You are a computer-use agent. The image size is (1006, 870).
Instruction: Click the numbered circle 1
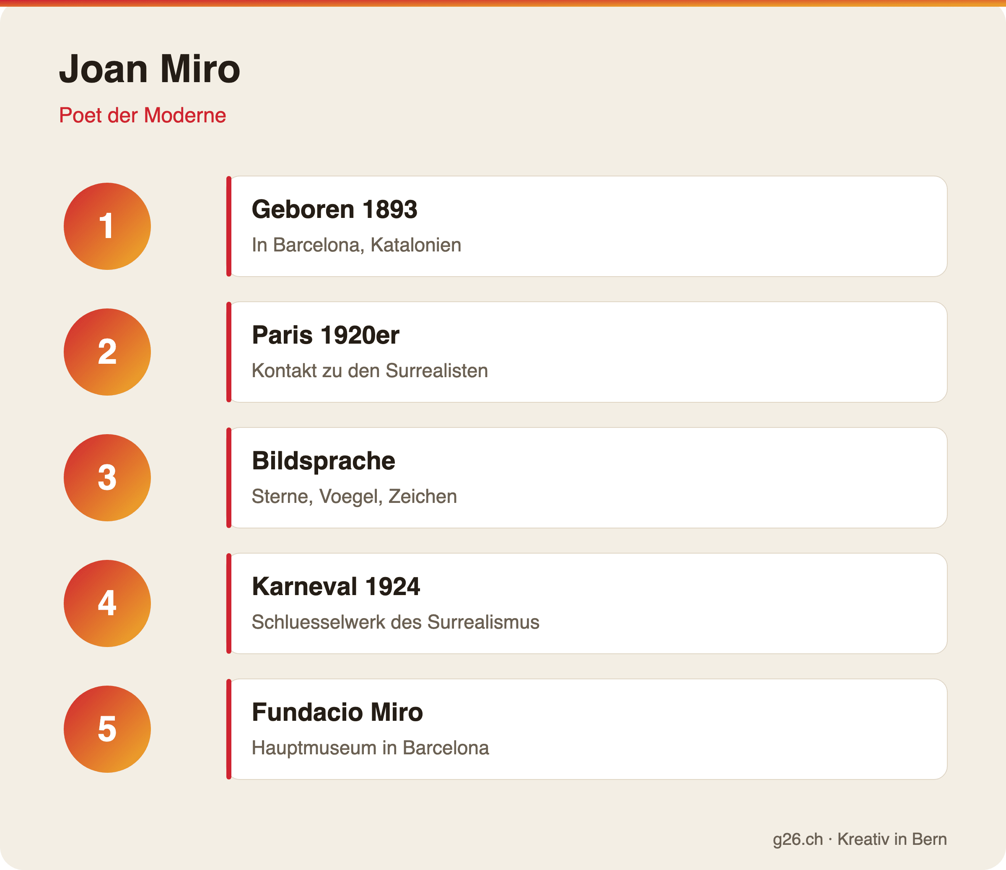point(107,226)
